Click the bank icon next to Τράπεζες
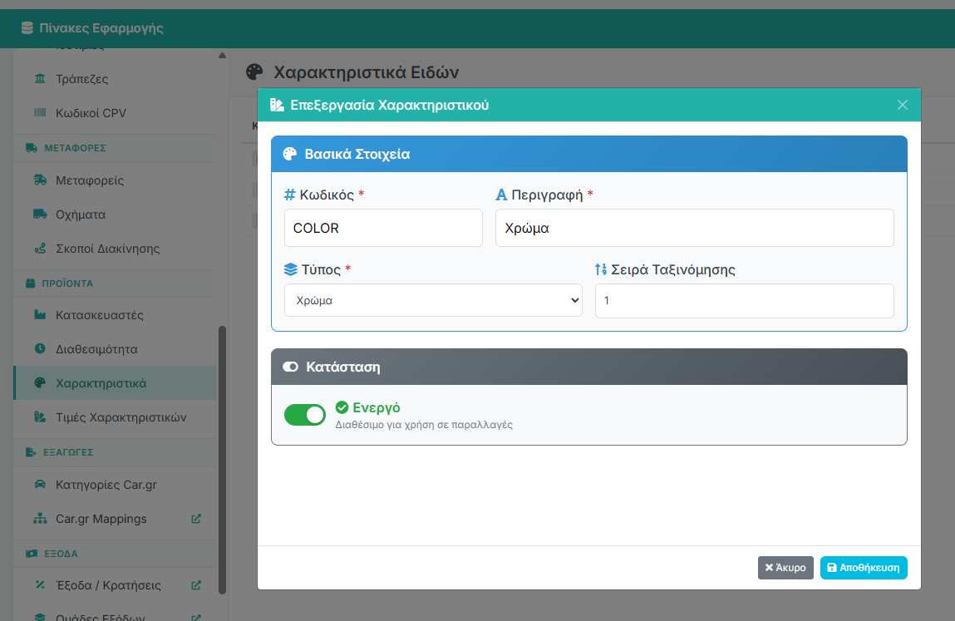 pos(40,79)
